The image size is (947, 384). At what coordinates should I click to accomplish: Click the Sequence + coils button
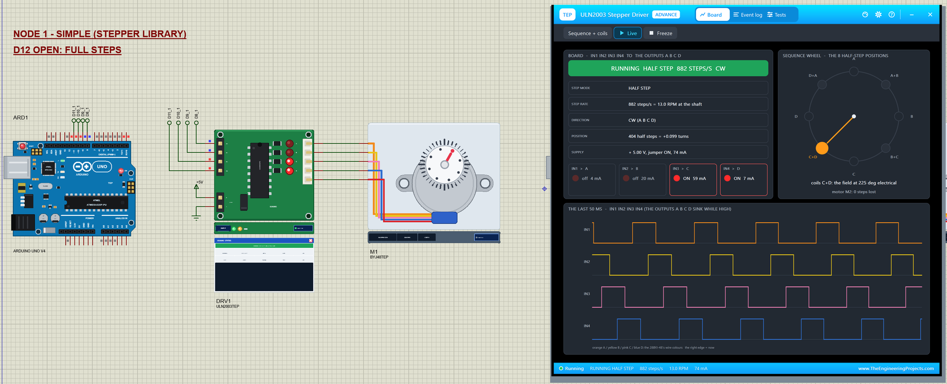point(588,33)
